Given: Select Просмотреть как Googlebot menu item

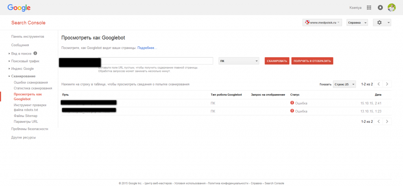Looking at the screenshot, I should (x=28, y=97).
